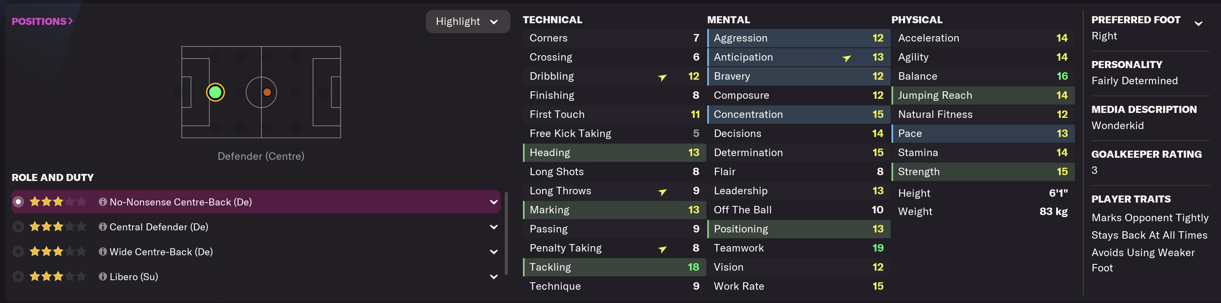
Task: Click the green Defender Centre position dot
Action: [215, 93]
